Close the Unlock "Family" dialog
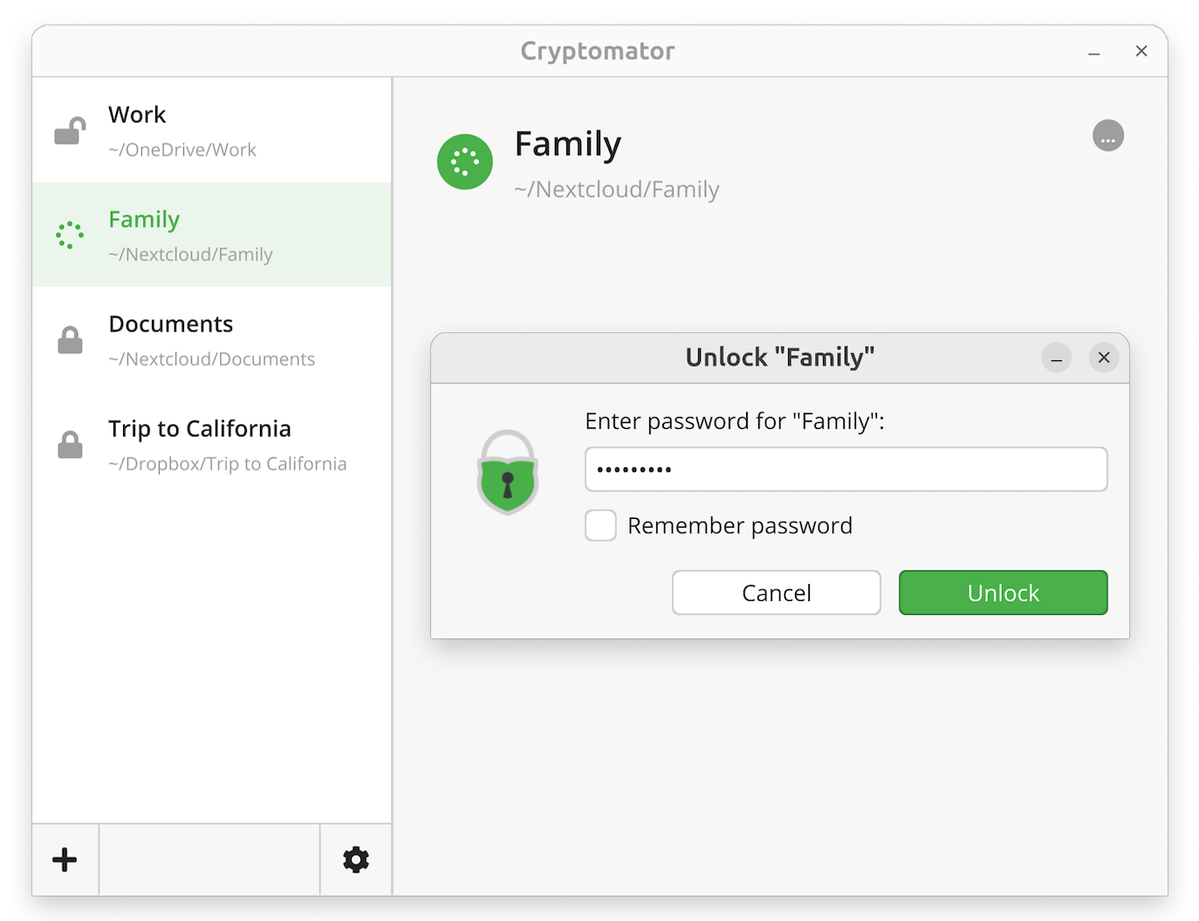The height and width of the screenshot is (921, 1199). pos(1104,358)
